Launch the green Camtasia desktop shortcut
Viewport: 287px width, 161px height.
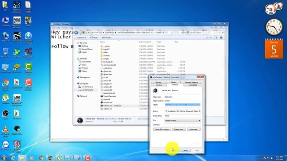[28, 69]
